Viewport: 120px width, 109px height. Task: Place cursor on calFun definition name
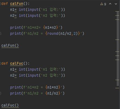point(17,4)
